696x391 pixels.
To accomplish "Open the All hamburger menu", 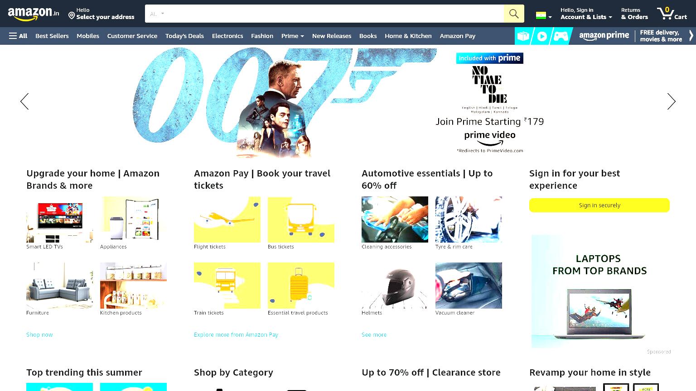I will [x=18, y=36].
